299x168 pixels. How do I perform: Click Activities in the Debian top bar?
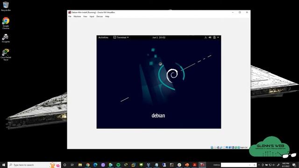click(x=103, y=37)
